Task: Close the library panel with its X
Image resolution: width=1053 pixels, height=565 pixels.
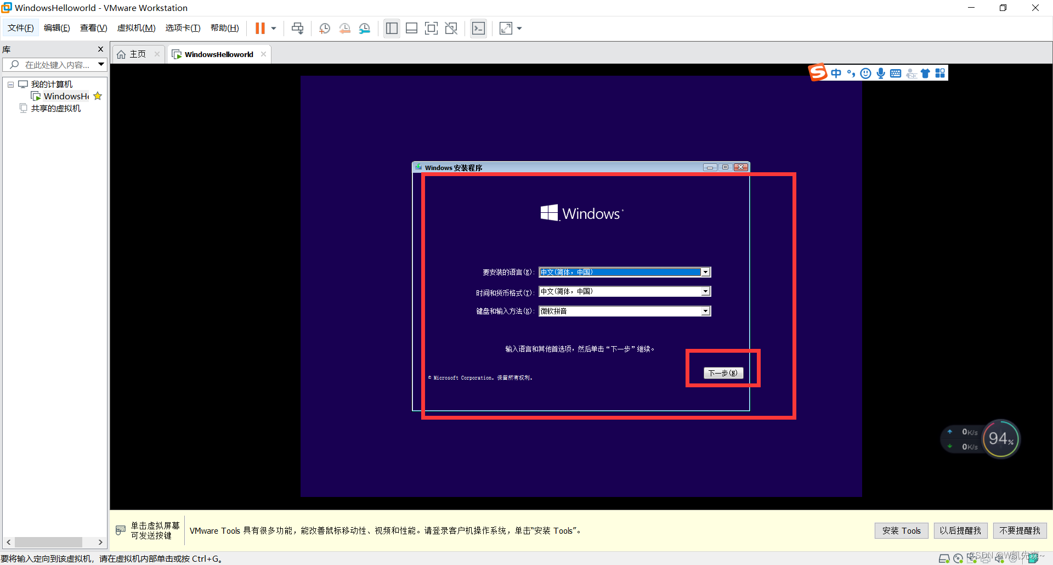Action: tap(100, 49)
